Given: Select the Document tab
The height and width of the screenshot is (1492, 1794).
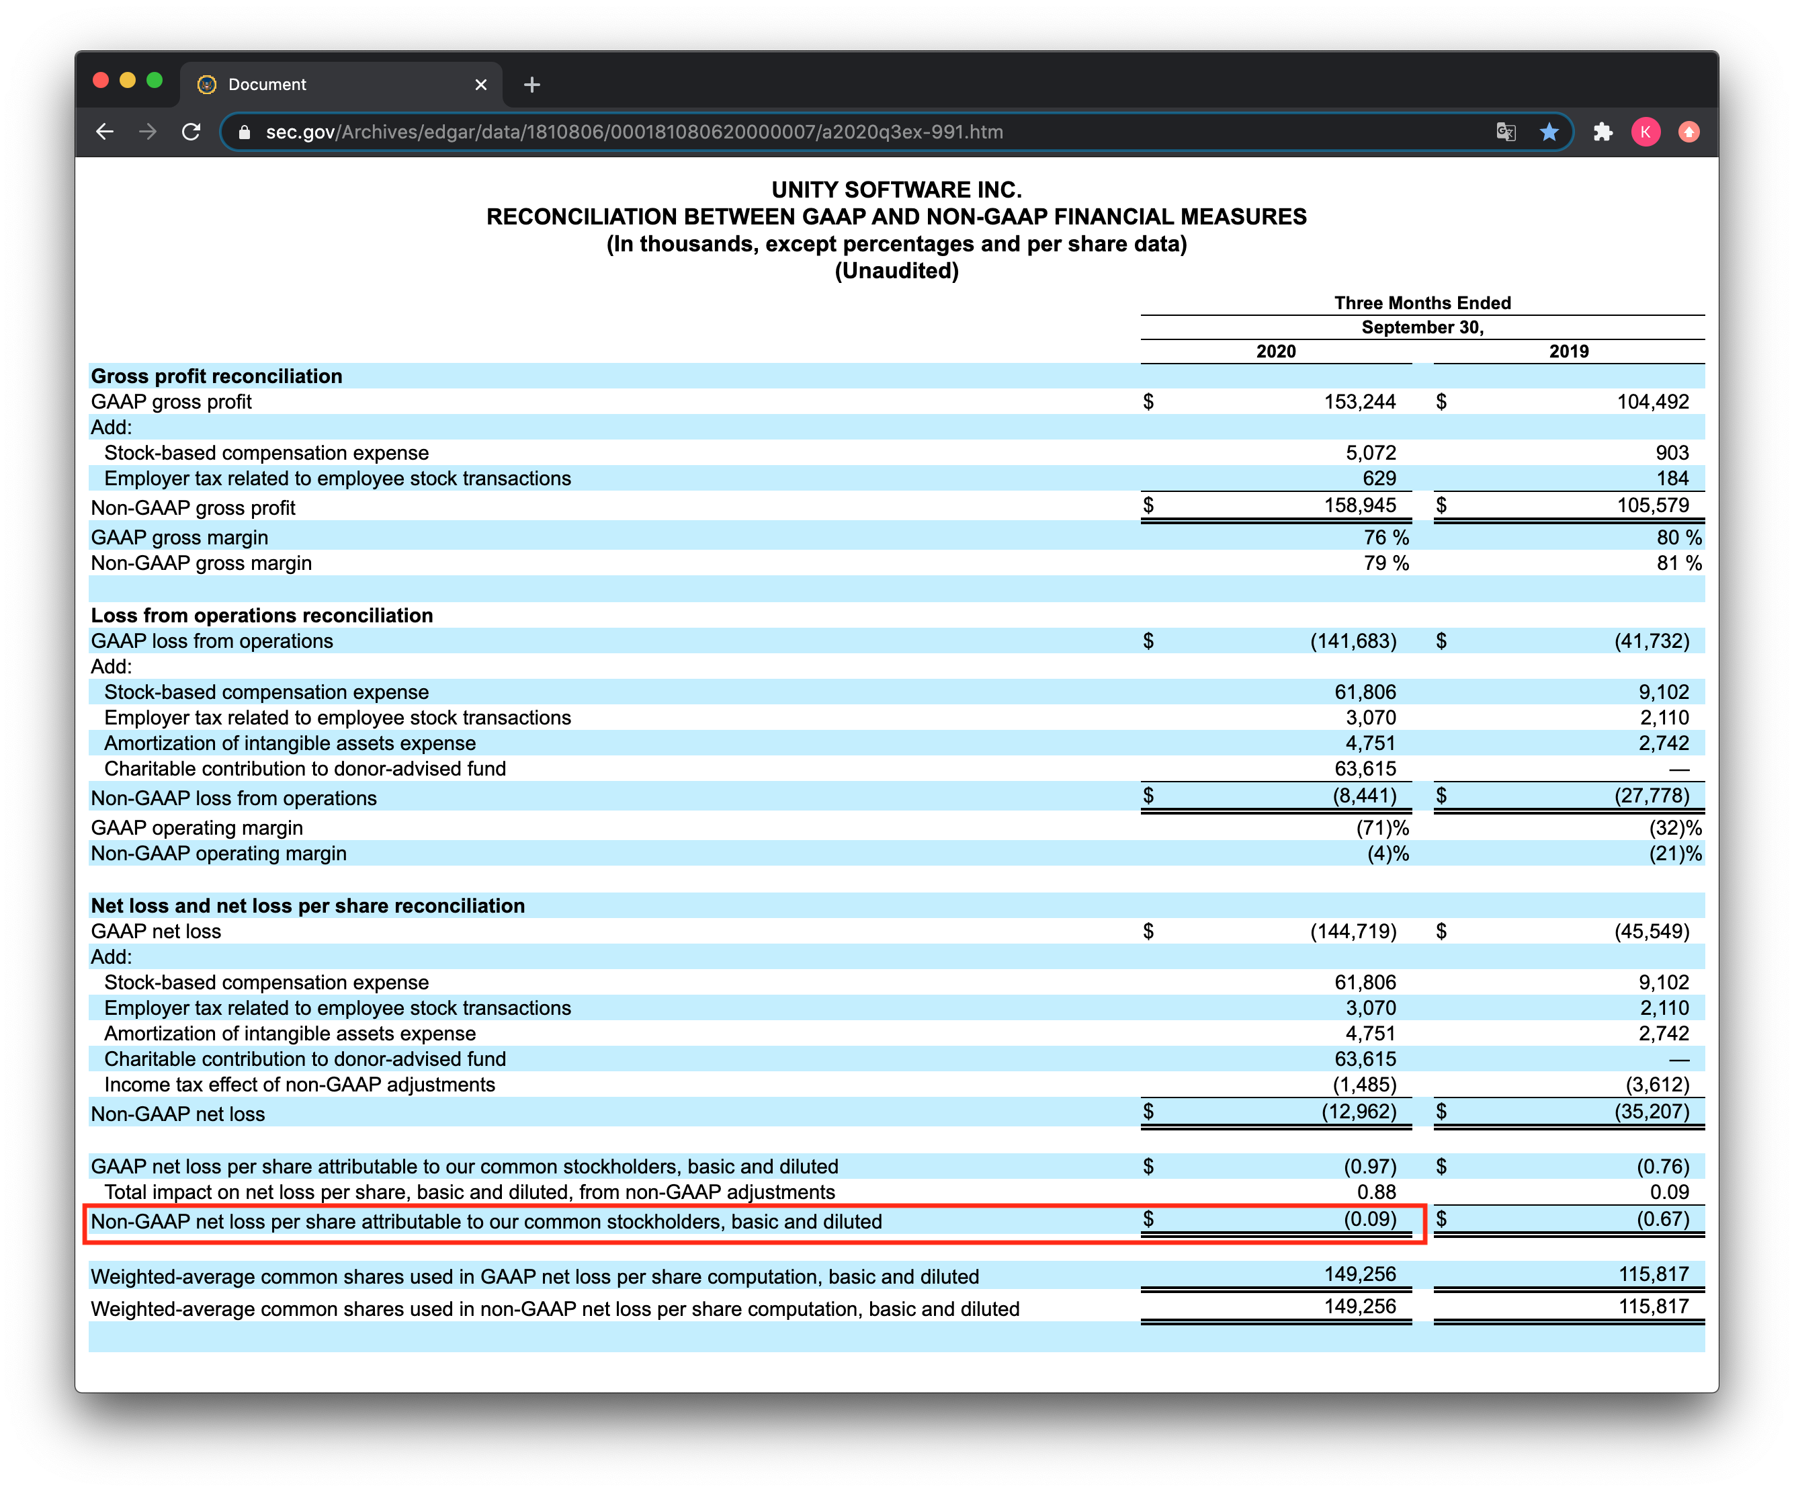Looking at the screenshot, I should tap(342, 85).
